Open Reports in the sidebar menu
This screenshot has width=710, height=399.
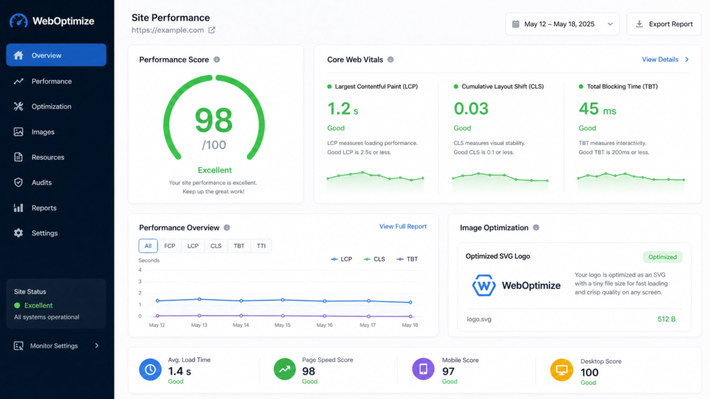(56, 208)
